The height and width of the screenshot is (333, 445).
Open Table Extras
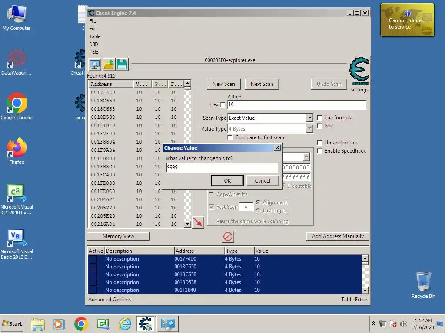pos(355,300)
